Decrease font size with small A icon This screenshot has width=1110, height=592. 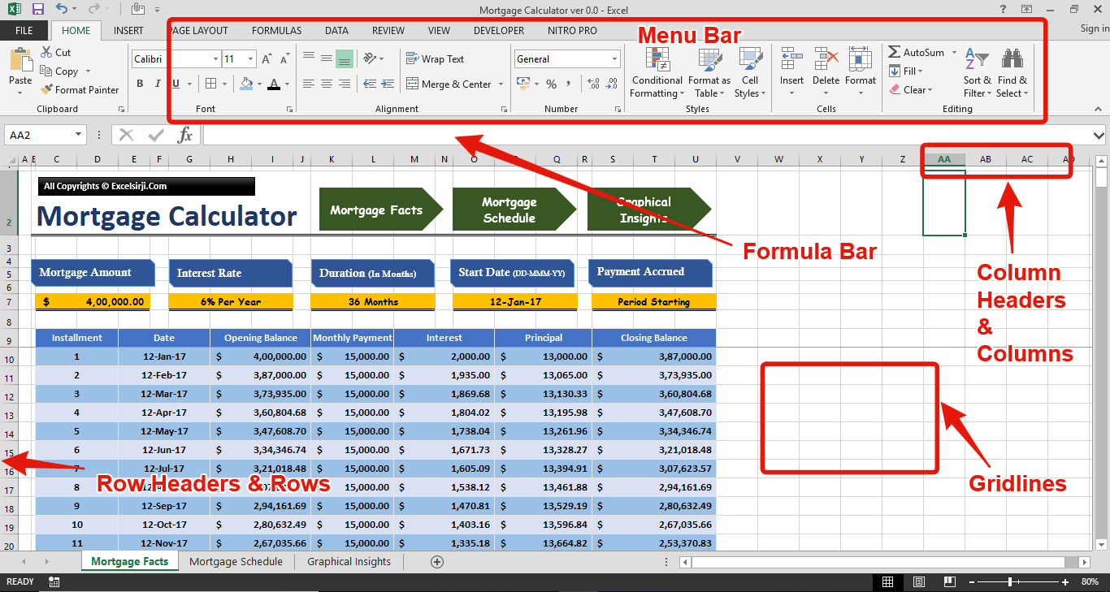(286, 59)
